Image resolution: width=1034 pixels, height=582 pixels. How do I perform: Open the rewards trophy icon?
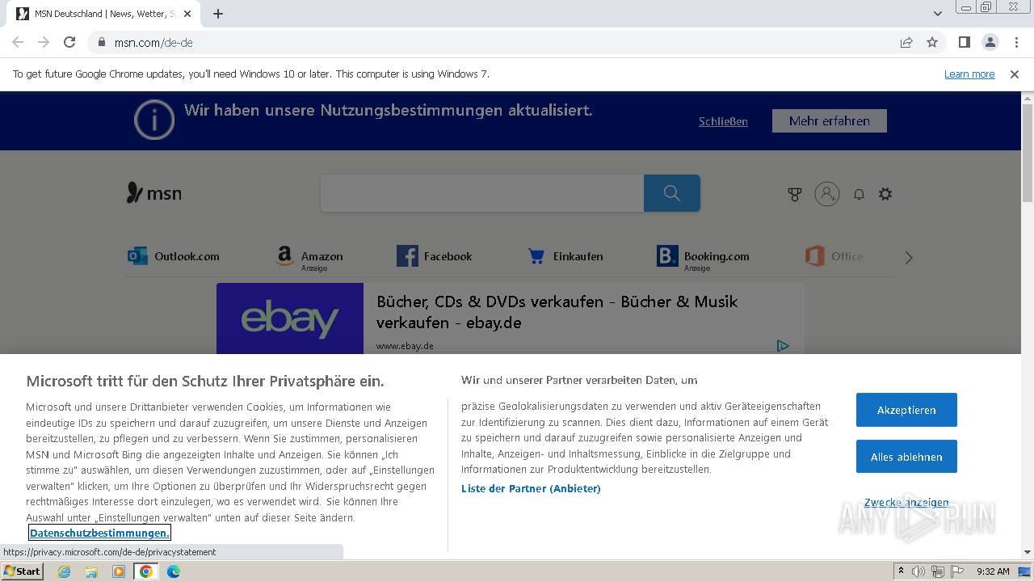(x=795, y=194)
